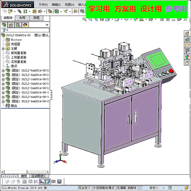Open the Insert Components dropdown arrow
Screen dimensions: 191x191
[15, 12]
